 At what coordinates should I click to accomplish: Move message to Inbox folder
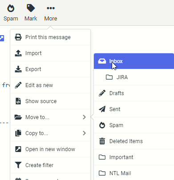[x=134, y=61]
